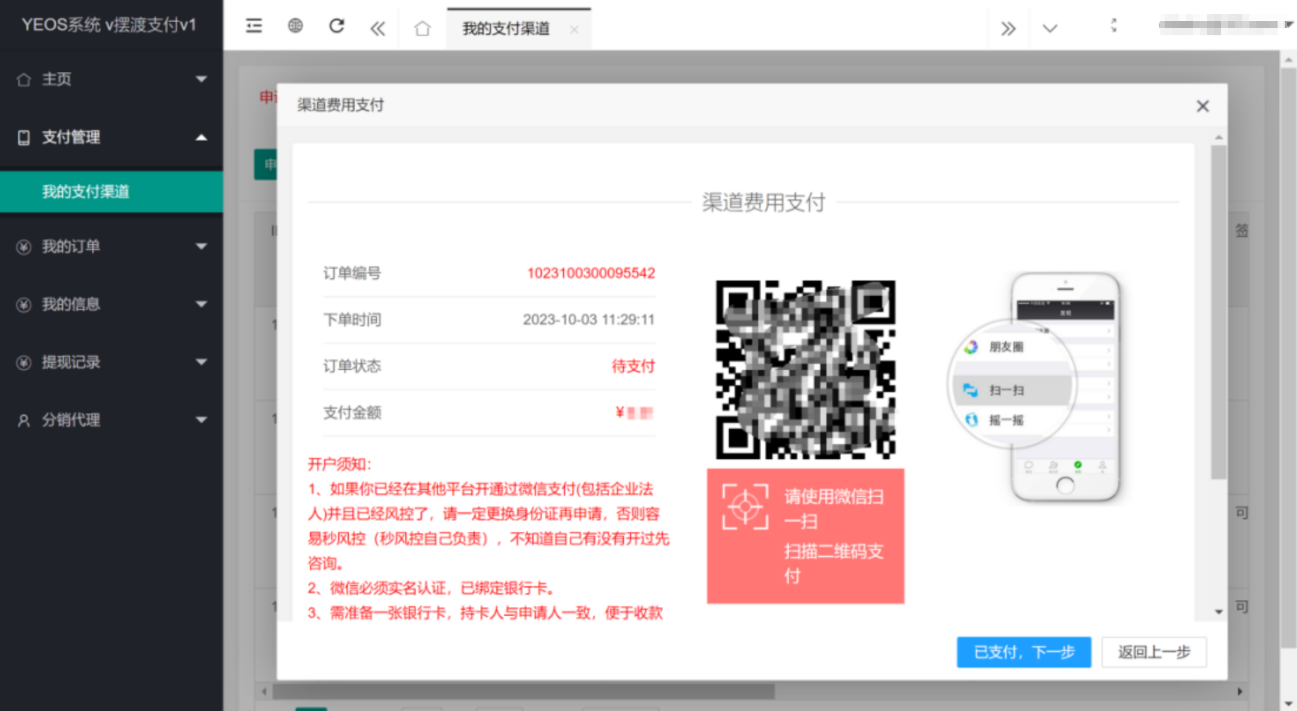Click 朋友圈 icon in phone illustration
This screenshot has height=711, width=1297.
click(x=971, y=347)
